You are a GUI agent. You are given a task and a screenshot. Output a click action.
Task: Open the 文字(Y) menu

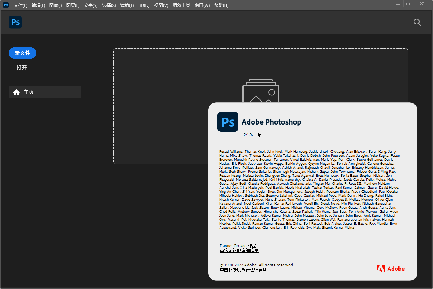[x=91, y=5]
